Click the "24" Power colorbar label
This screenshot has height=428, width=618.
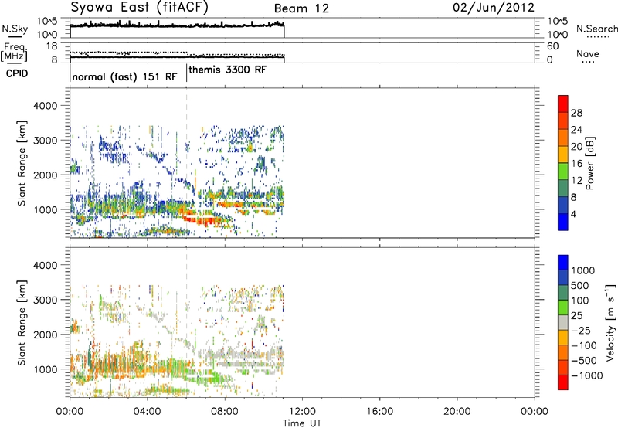tap(576, 130)
